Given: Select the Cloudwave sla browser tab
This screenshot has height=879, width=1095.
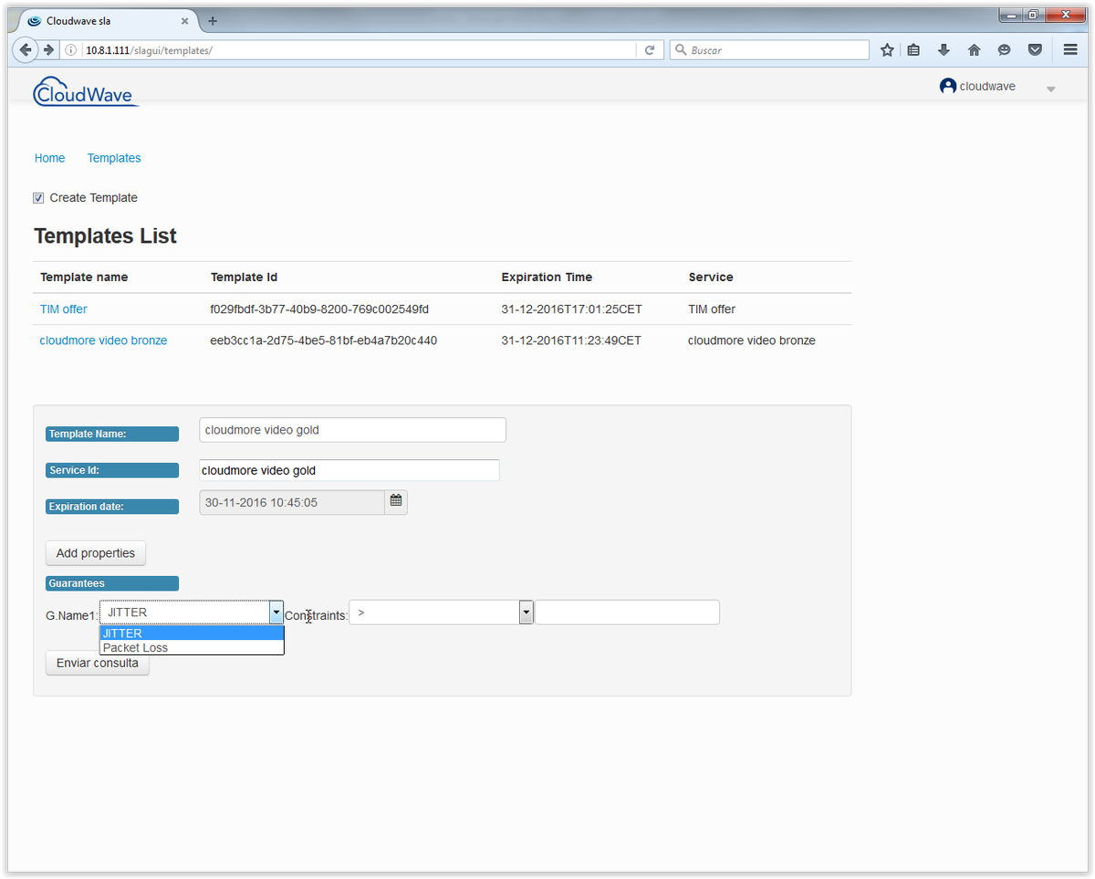Looking at the screenshot, I should [x=109, y=20].
